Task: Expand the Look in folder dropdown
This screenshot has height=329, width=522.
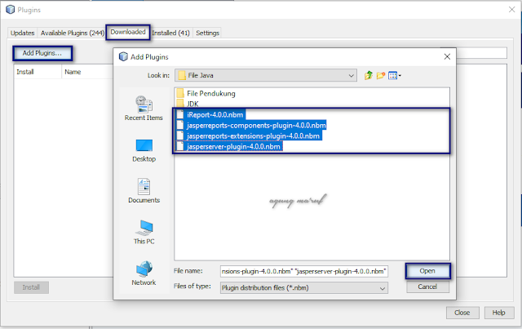Action: point(351,75)
